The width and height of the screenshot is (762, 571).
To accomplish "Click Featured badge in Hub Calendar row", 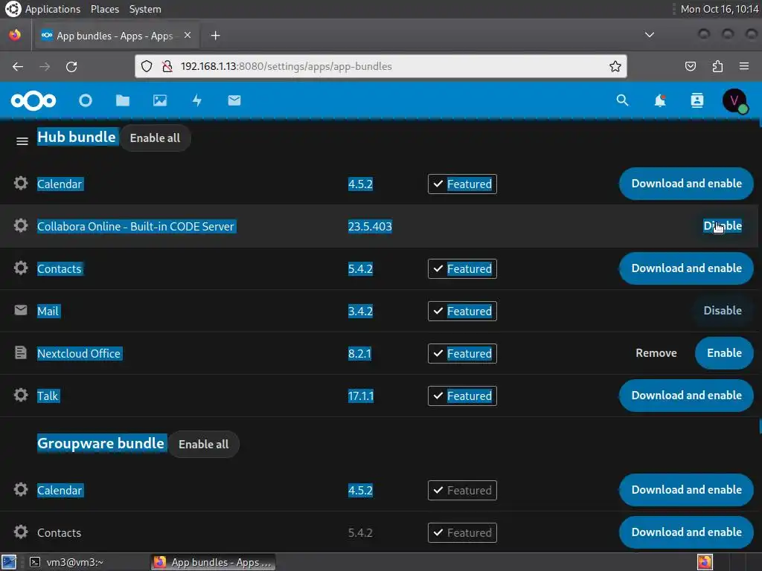I will pos(462,184).
